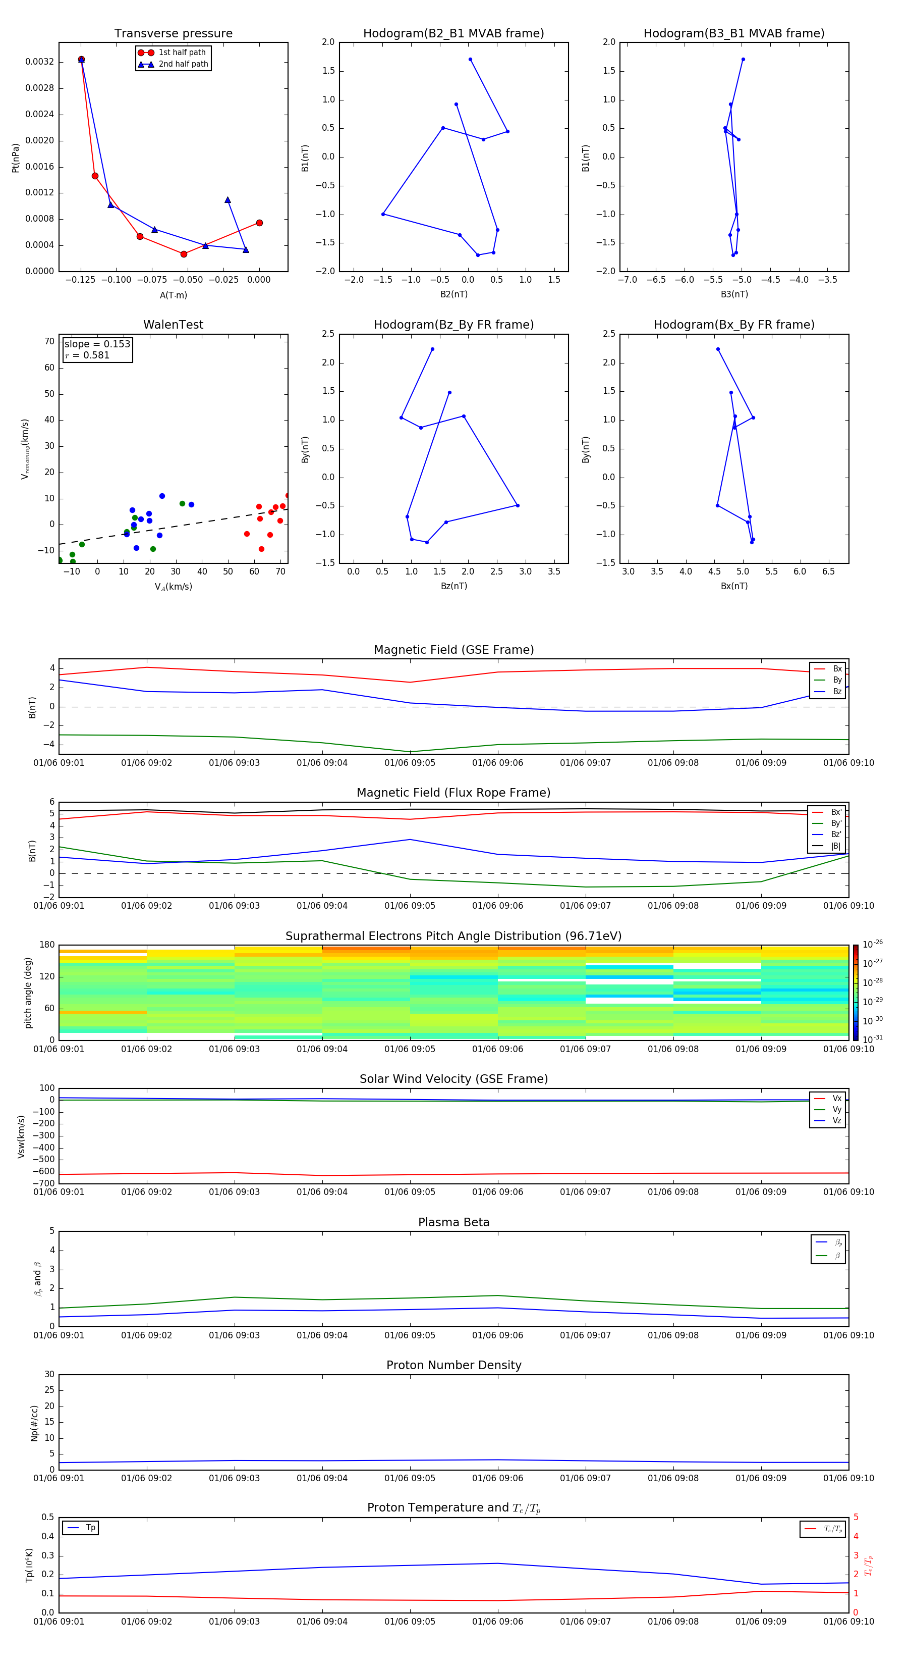
Task: Click the Tp legend entry
Action: 81,1528
